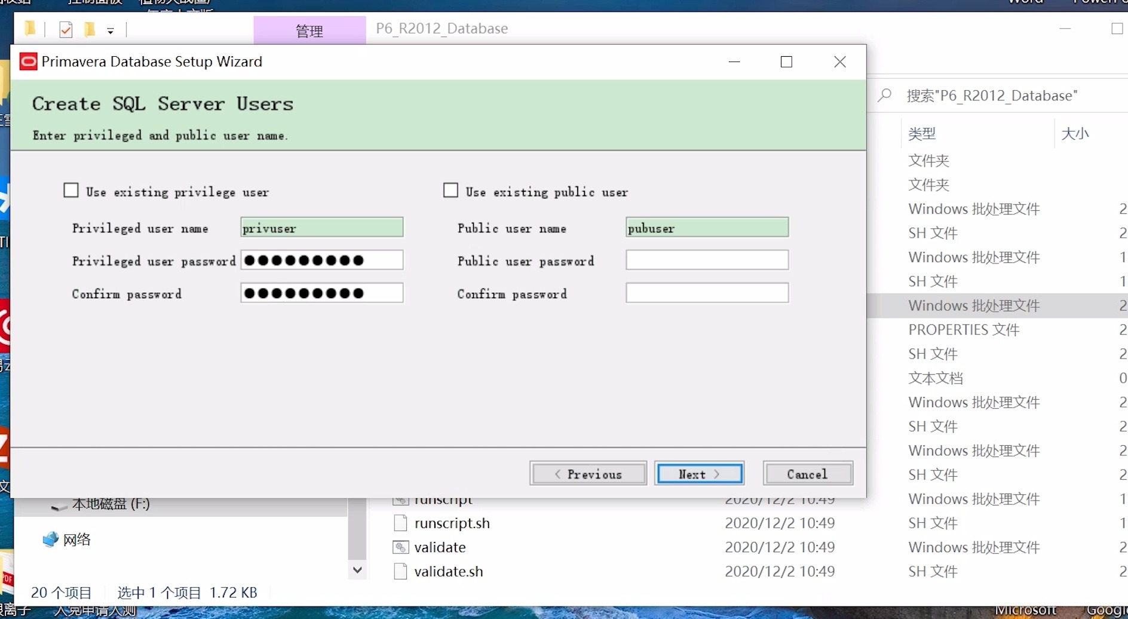
Task: Minimize the Explorer window
Action: point(1065,28)
